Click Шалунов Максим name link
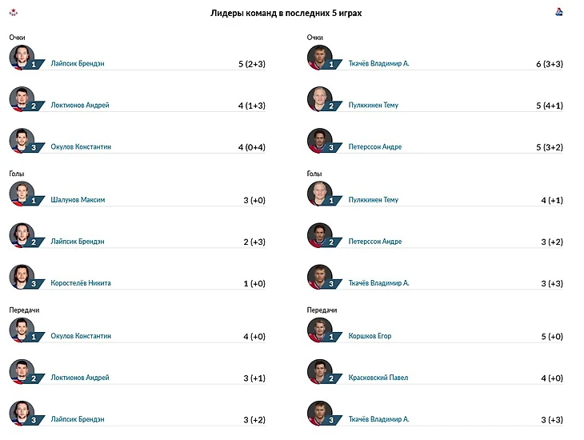The width and height of the screenshot is (584, 440). (x=78, y=200)
